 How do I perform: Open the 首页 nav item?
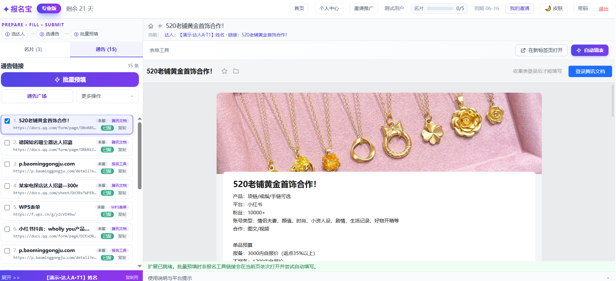point(299,8)
